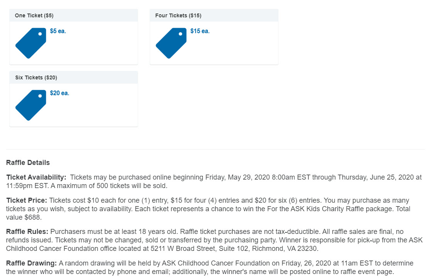This screenshot has height=279, width=427.
Task: Choose the "$20 ea." price link
Action: pos(59,93)
